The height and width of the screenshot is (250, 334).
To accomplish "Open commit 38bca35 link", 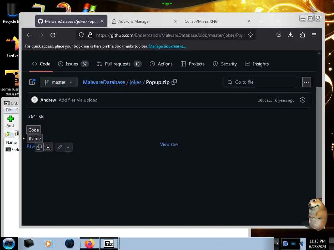I will pos(265,100).
